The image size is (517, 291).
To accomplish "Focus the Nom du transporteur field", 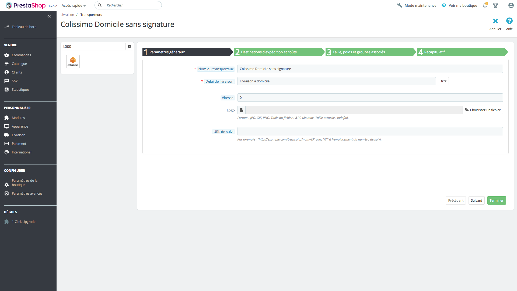I will (370, 69).
